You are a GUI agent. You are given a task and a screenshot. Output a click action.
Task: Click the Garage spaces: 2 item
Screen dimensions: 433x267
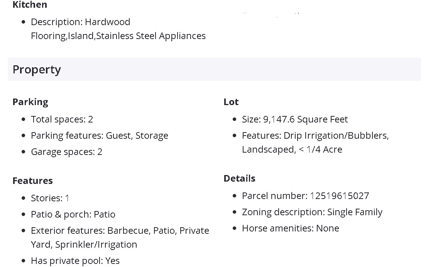(66, 152)
